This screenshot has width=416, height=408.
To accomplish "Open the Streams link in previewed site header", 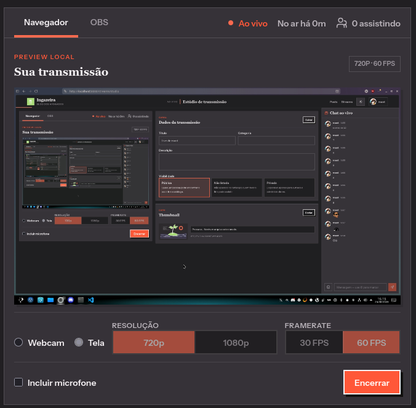I will coord(346,102).
